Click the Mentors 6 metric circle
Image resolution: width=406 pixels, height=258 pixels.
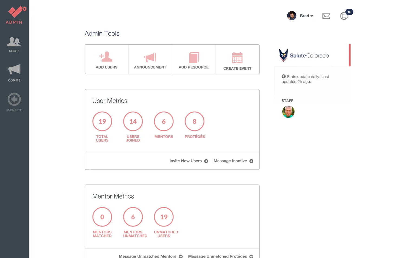coord(163,121)
